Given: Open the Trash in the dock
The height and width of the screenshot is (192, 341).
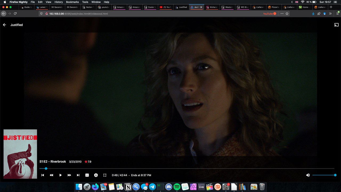Looking at the screenshot, I should tap(262, 187).
